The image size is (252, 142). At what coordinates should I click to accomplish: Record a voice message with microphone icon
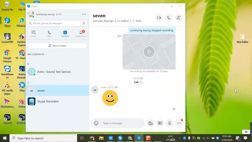[x=169, y=123]
